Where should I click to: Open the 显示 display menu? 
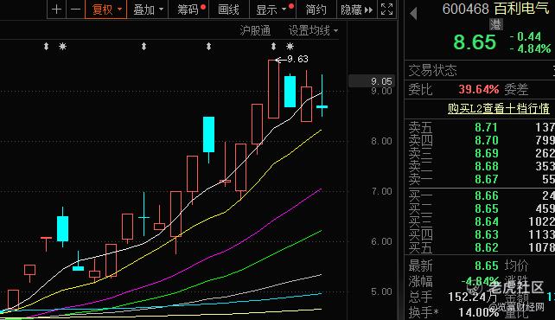point(273,10)
